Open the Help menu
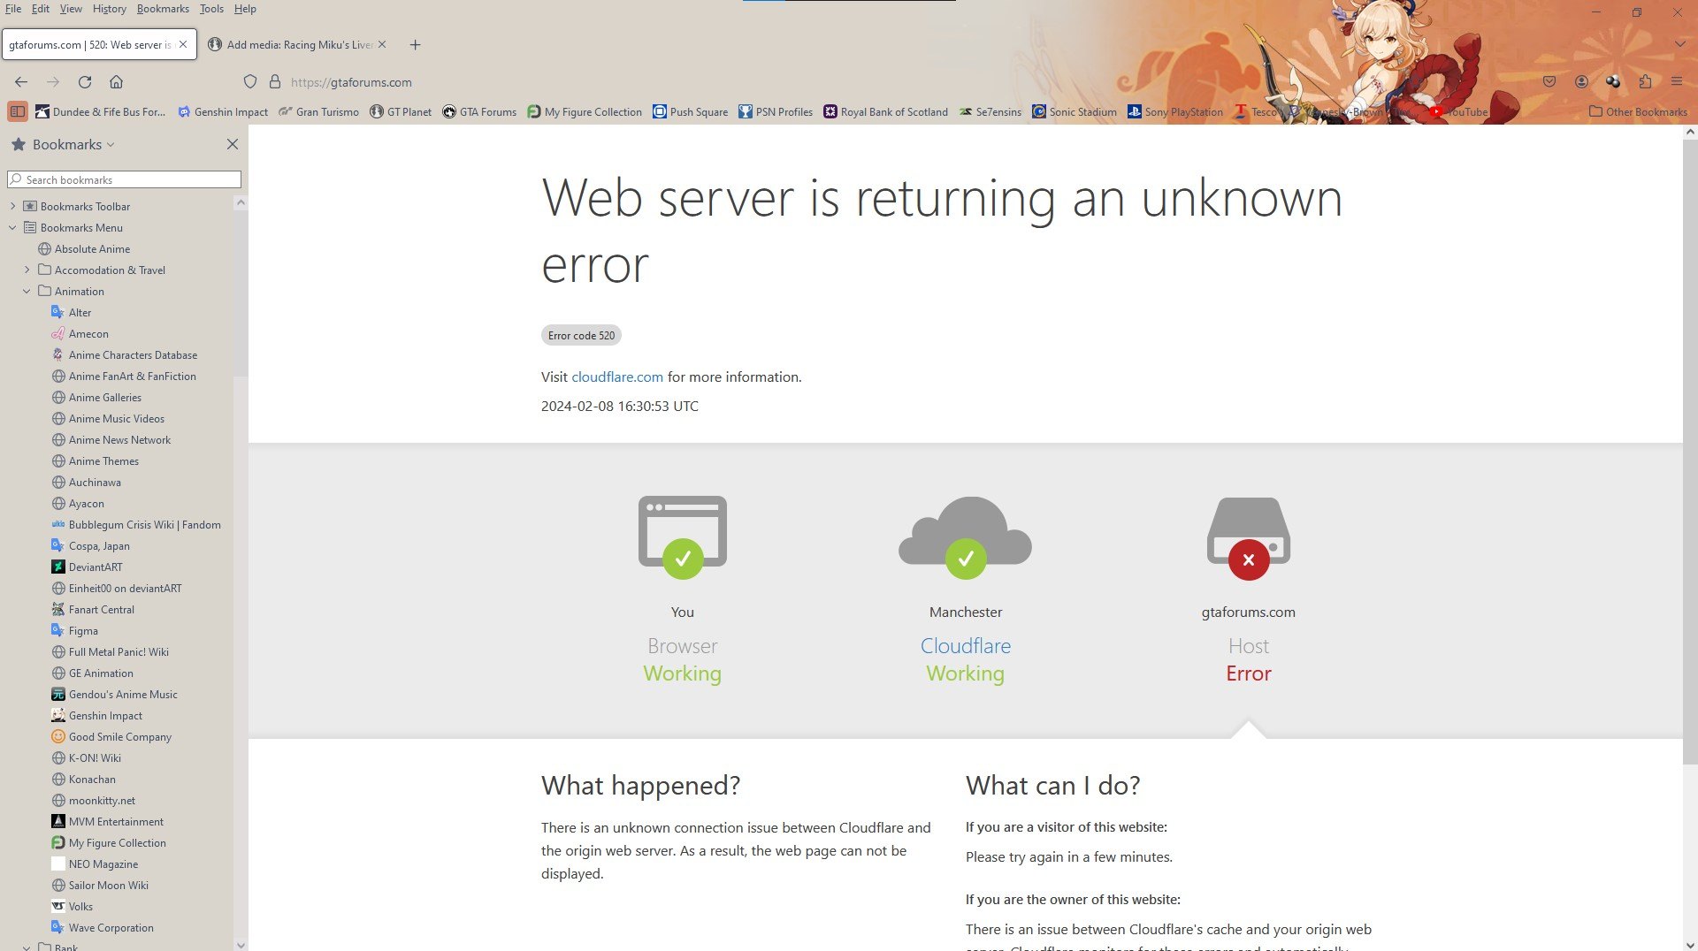This screenshot has height=951, width=1698. coord(245,9)
